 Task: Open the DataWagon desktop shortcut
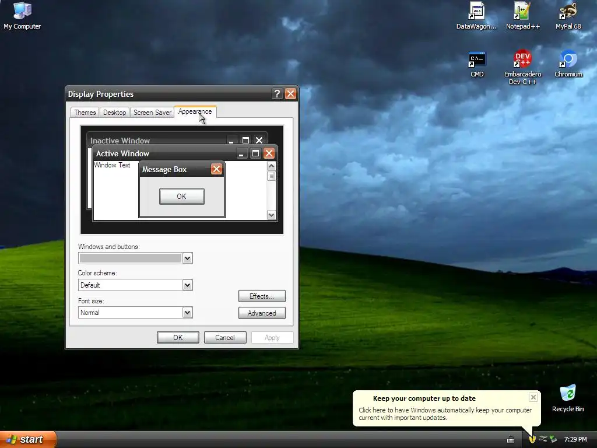[476, 16]
